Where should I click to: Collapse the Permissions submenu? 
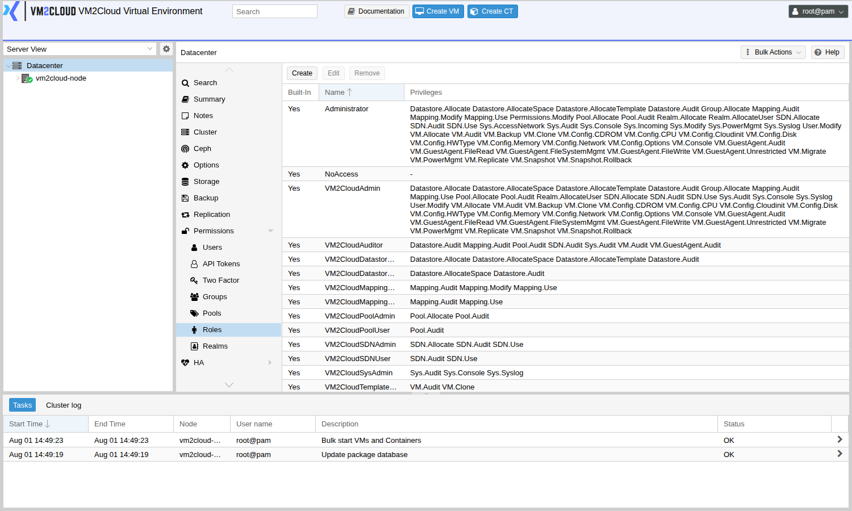(270, 231)
